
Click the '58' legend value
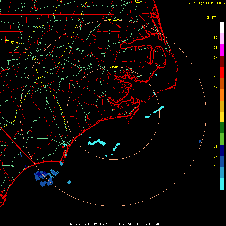point(216,47)
